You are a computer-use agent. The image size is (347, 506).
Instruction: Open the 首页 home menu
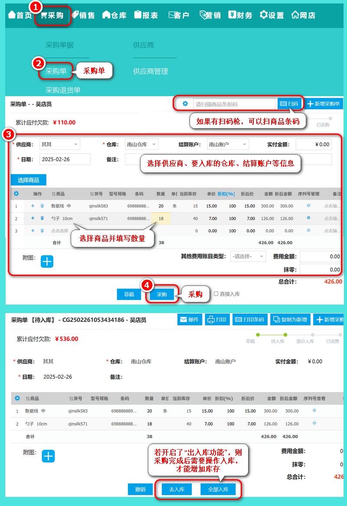click(x=20, y=15)
